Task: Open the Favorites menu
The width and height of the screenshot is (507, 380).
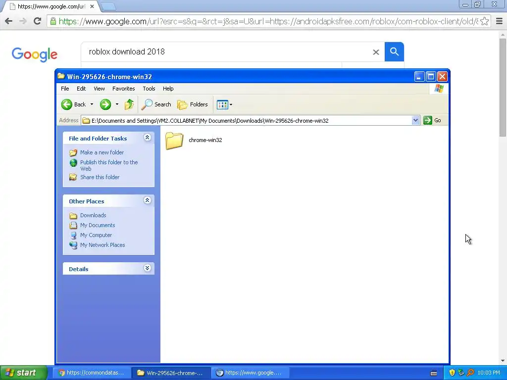Action: click(123, 89)
